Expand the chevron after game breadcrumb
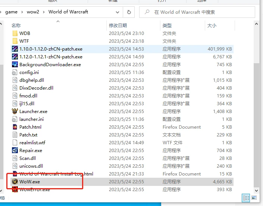This screenshot has width=263, height=206. pyautogui.click(x=22, y=12)
